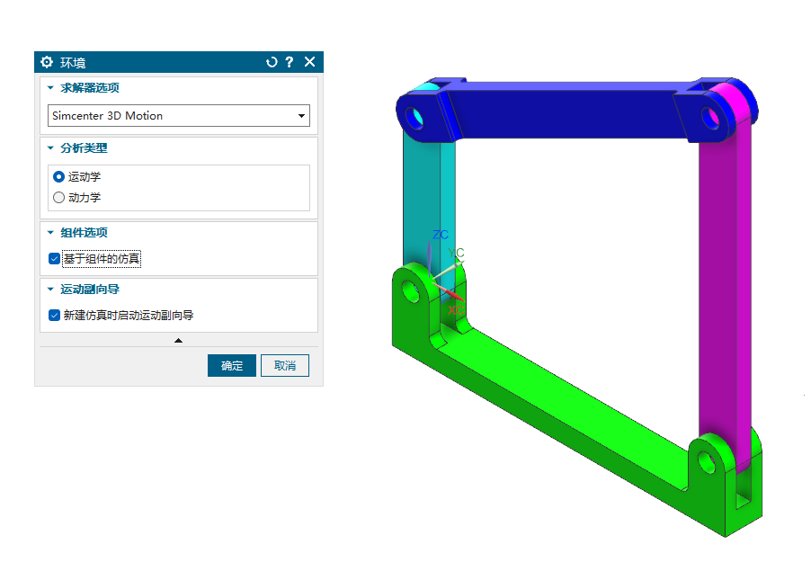Collapse the 组件选项 section

tap(51, 233)
